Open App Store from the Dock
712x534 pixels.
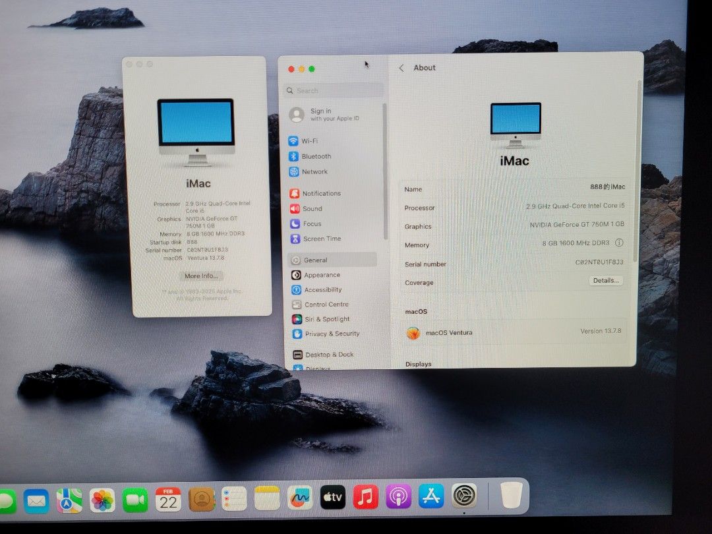coord(431,496)
